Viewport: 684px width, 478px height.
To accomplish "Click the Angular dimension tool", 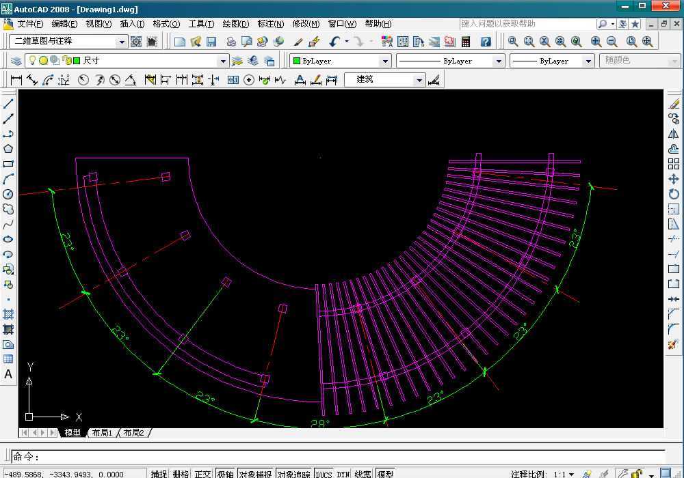I will (x=131, y=80).
